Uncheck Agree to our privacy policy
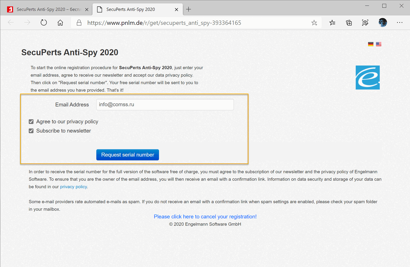410x267 pixels. pyautogui.click(x=31, y=121)
